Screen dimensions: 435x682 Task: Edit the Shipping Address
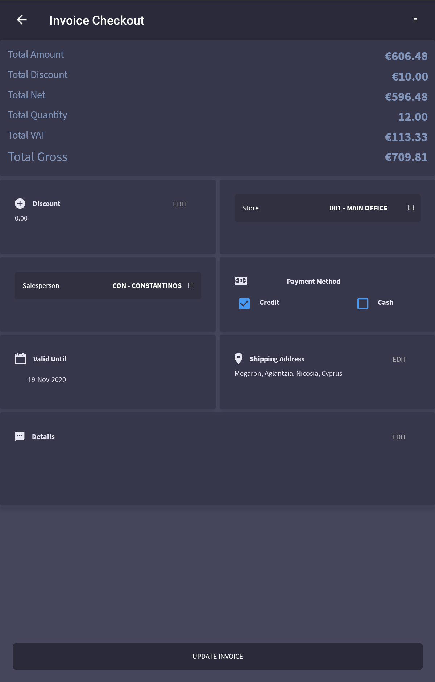click(399, 360)
